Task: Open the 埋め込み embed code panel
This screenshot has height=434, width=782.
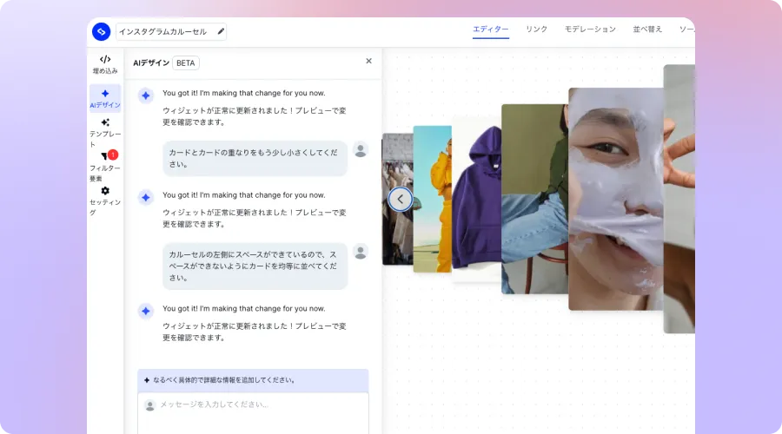Action: point(105,64)
